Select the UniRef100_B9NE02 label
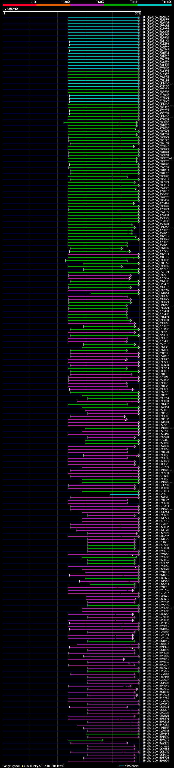This screenshot has height=768, width=174. [x=156, y=416]
